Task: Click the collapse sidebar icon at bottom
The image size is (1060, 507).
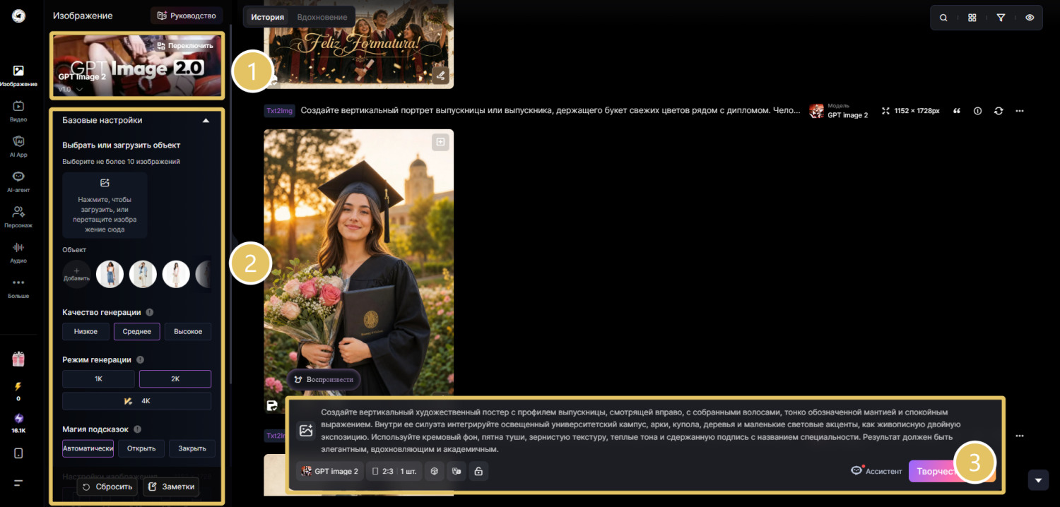Action: [x=18, y=483]
